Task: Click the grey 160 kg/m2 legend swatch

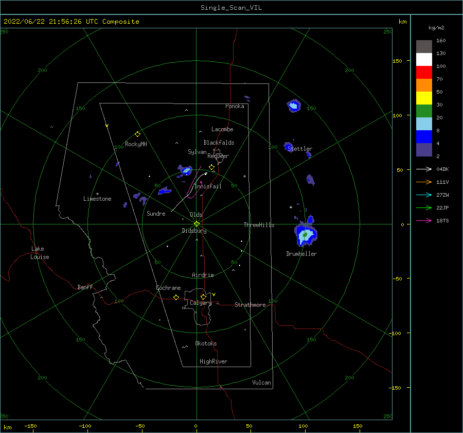Action: (424, 46)
